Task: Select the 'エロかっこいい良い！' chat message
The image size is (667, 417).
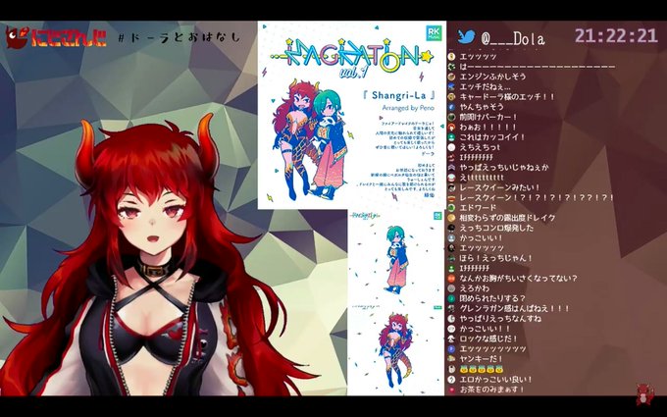Action: click(496, 380)
